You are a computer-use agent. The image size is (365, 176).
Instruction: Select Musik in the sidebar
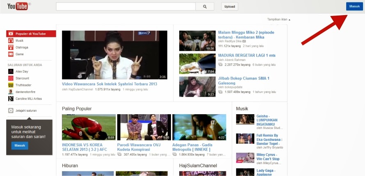point(20,41)
